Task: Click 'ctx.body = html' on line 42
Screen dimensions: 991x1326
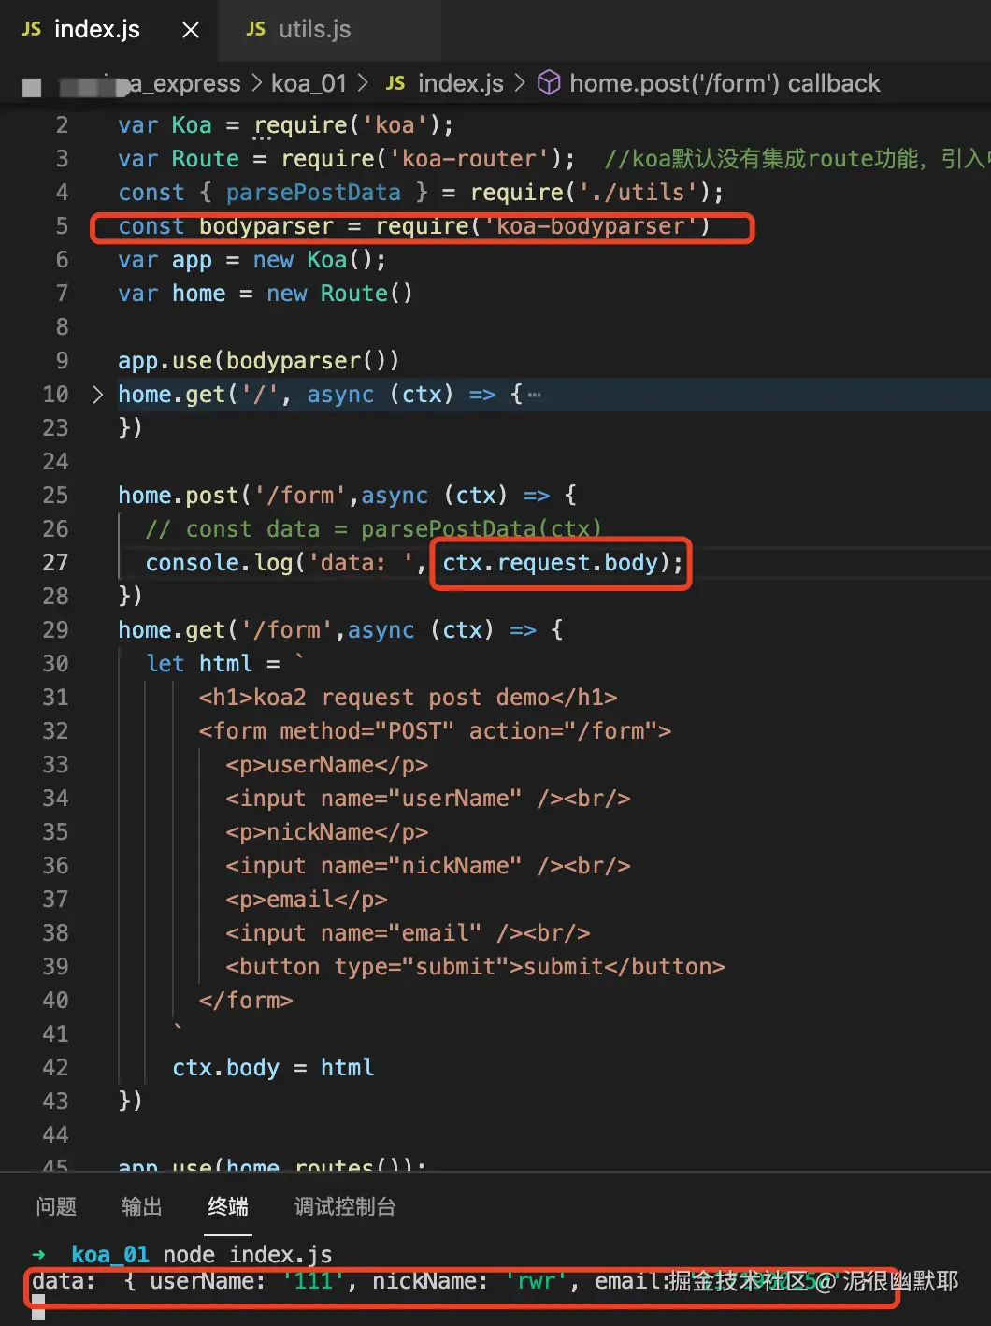Action: 273,1068
